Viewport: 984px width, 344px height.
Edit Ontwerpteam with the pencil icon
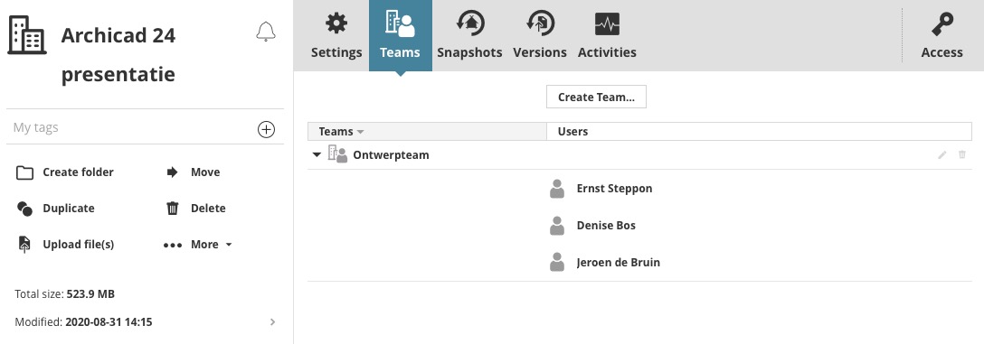[x=942, y=154]
